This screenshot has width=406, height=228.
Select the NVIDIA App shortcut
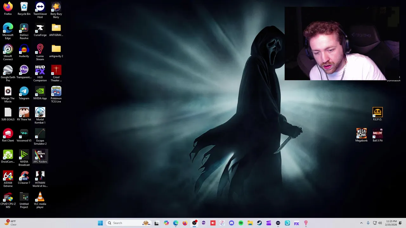click(40, 93)
